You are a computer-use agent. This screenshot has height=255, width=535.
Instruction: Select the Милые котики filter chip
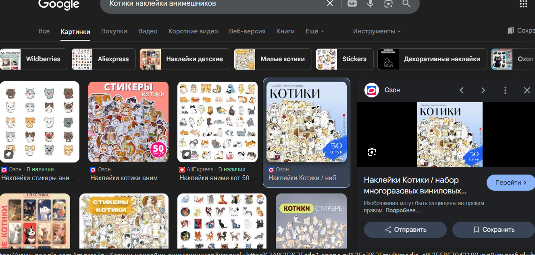click(273, 59)
